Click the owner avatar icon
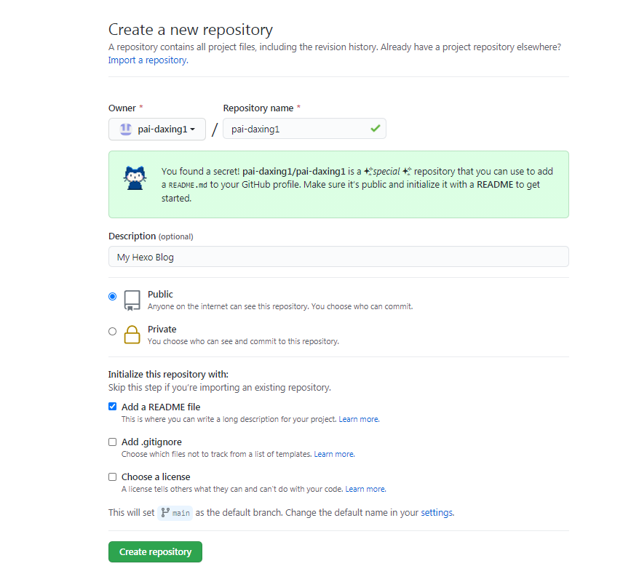The height and width of the screenshot is (582, 623). click(126, 129)
